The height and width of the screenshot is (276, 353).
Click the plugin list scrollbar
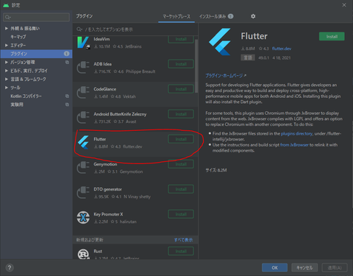[196, 66]
